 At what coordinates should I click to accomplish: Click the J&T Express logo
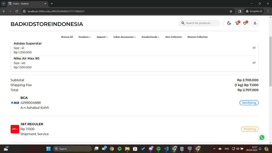pos(15,129)
